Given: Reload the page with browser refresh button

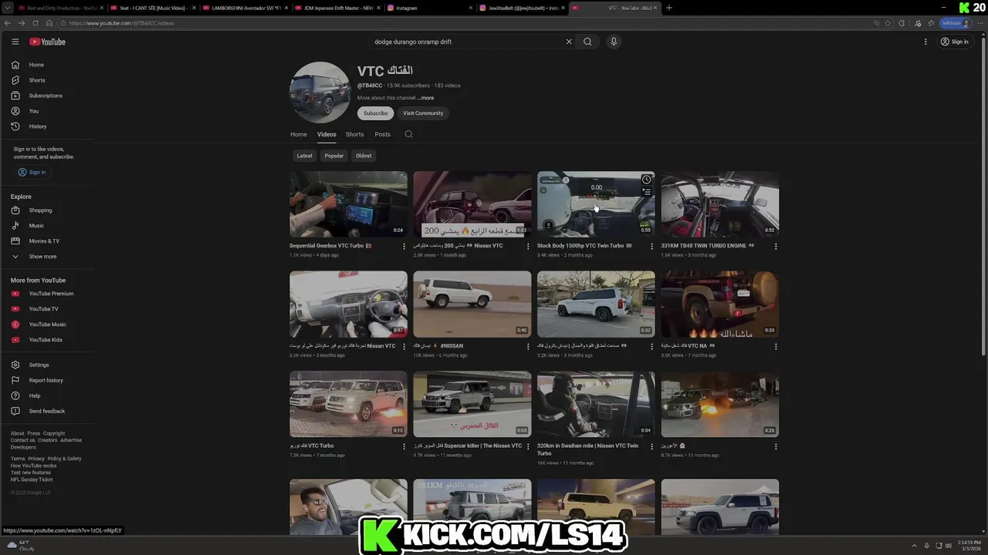Looking at the screenshot, I should [36, 23].
